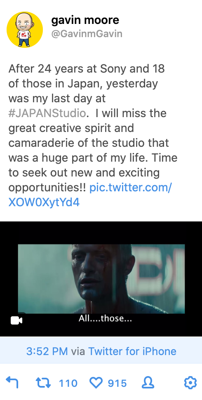
Task: Click the black letterbox area above video
Action: coord(101,233)
